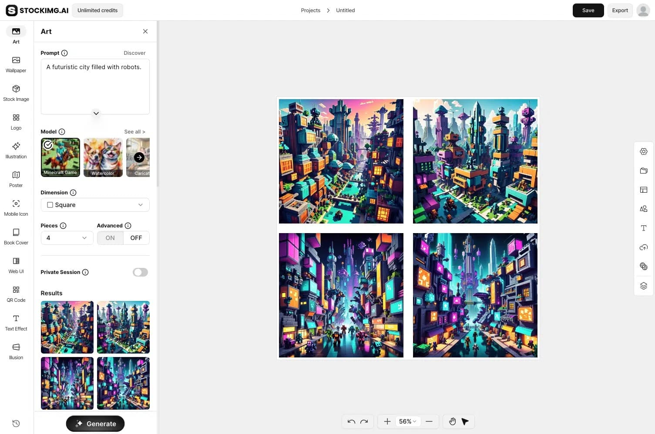Turn Advanced settings ON
This screenshot has height=434, width=655.
coord(110,237)
